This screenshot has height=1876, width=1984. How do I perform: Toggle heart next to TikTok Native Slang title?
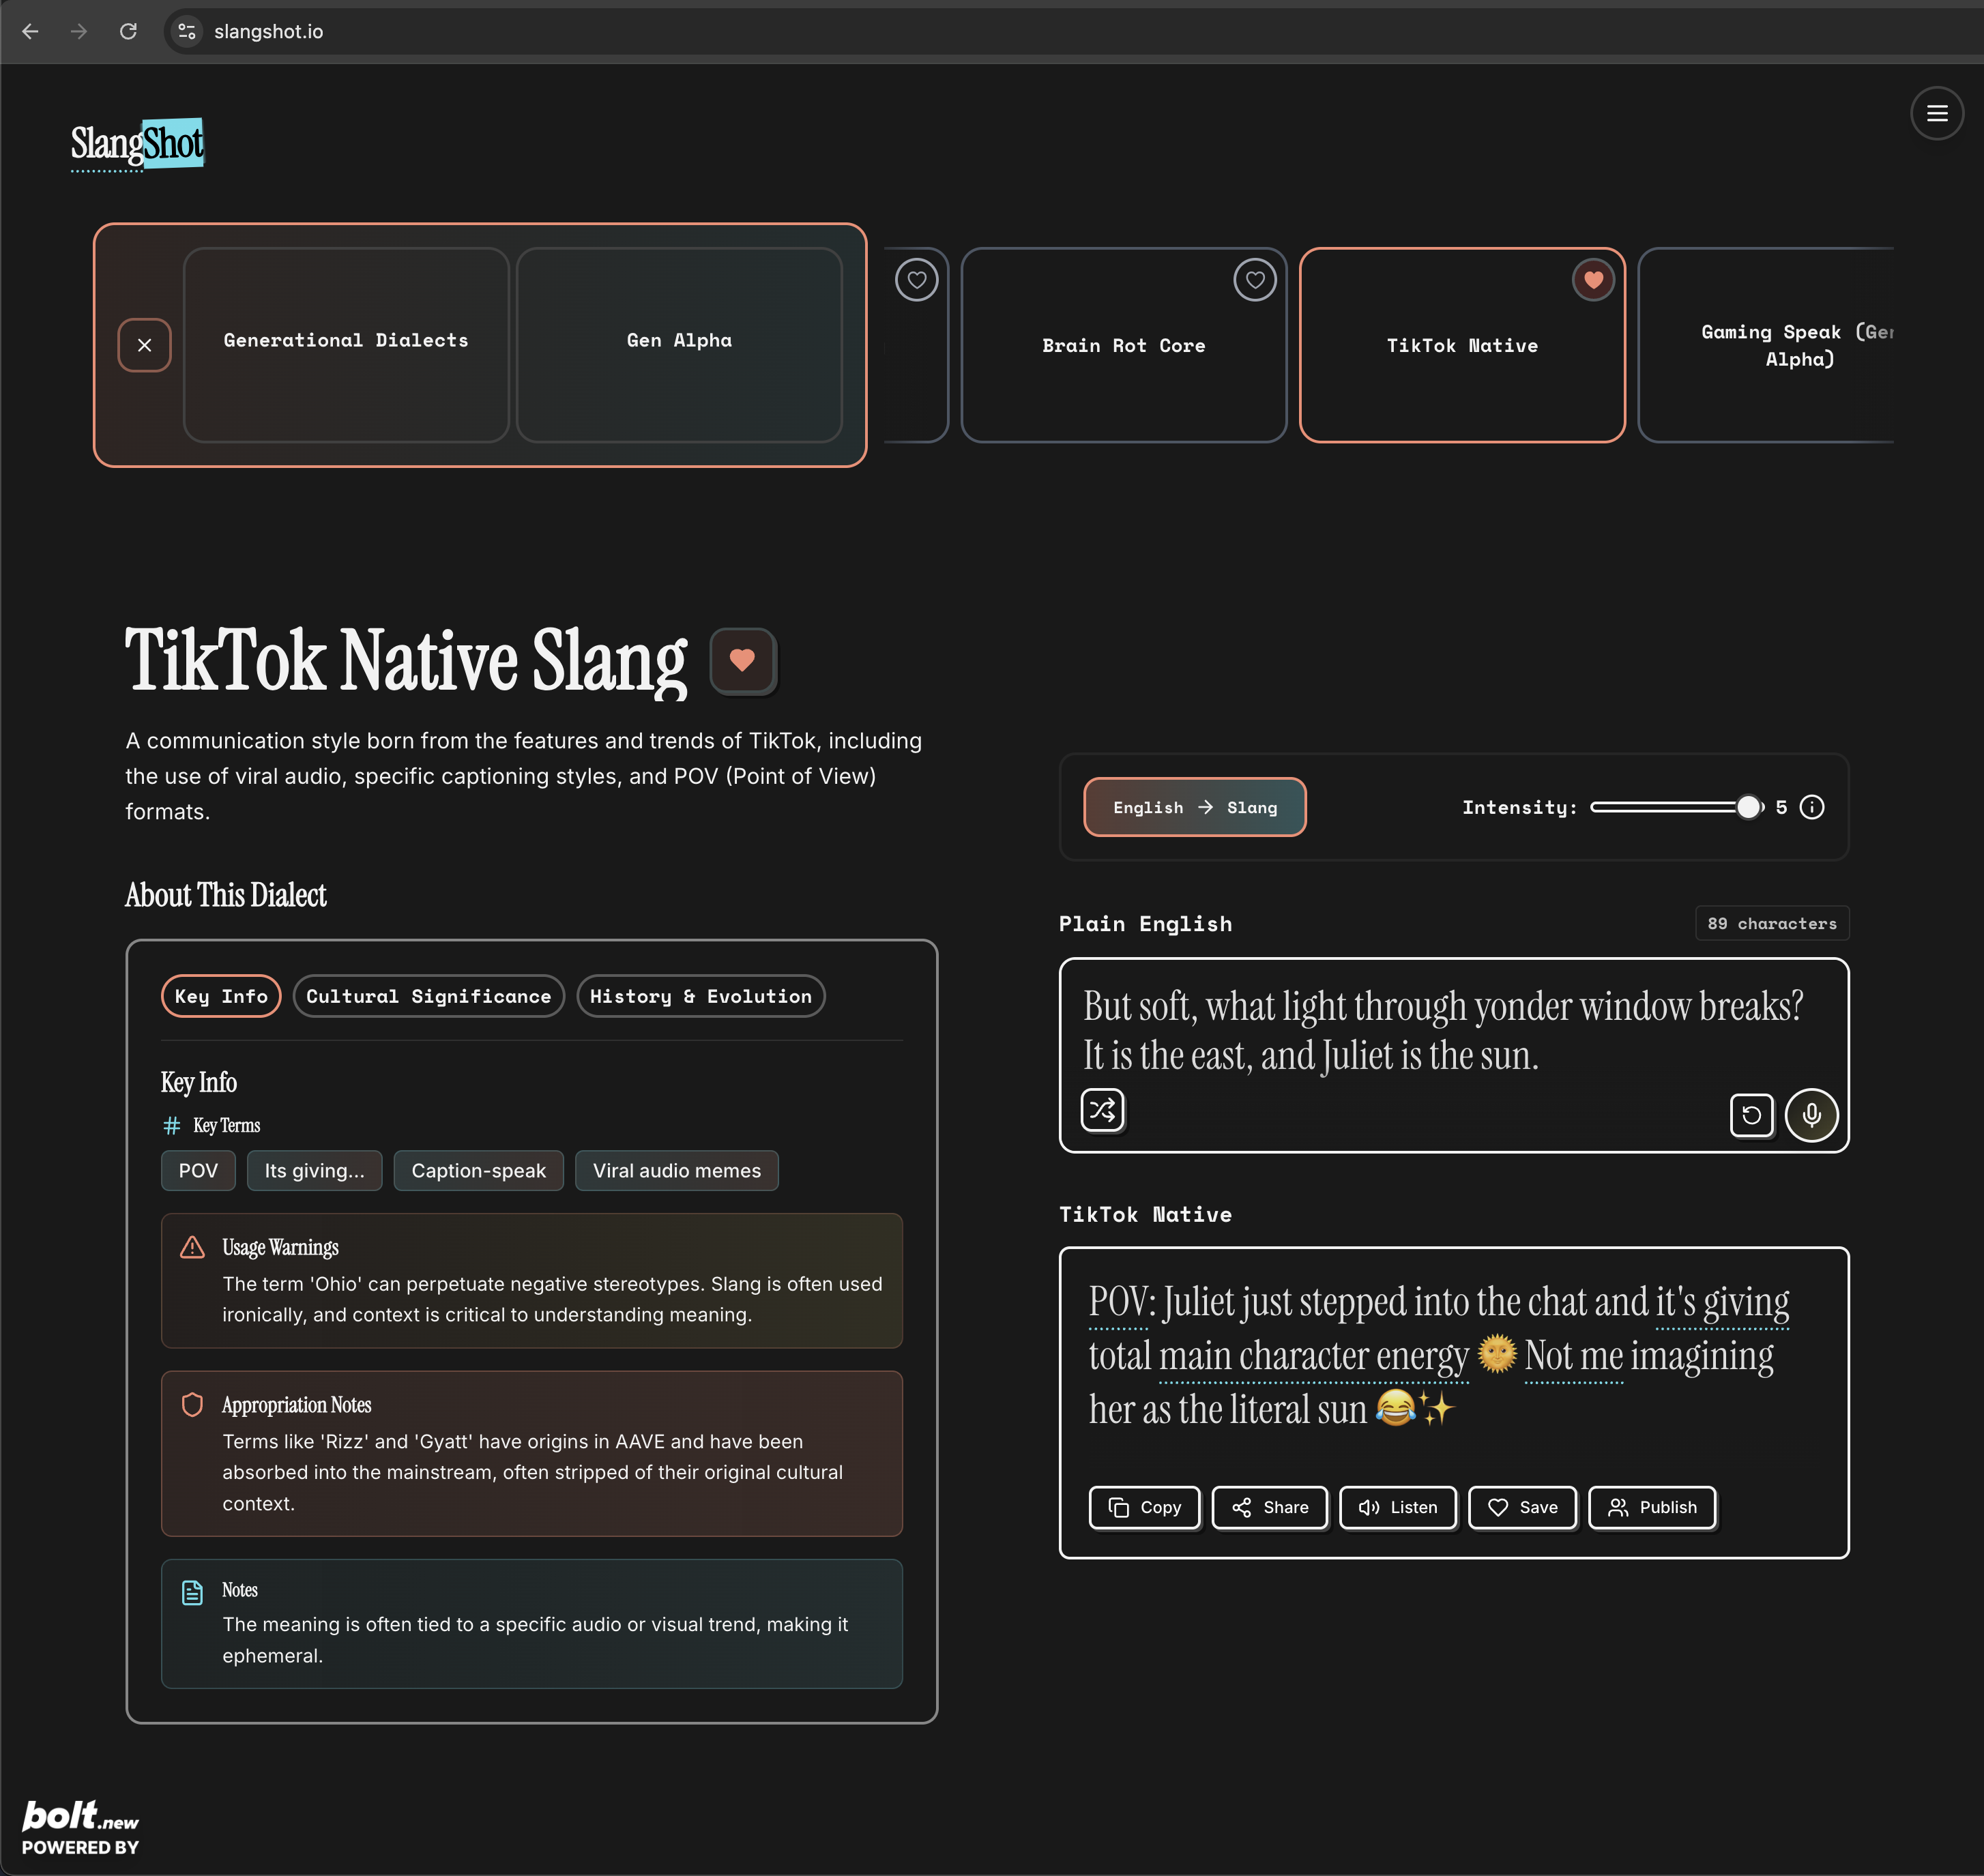[x=742, y=660]
